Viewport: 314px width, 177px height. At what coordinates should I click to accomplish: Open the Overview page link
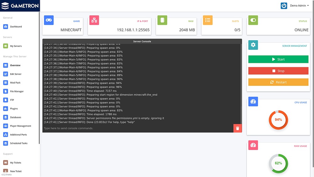15,65
